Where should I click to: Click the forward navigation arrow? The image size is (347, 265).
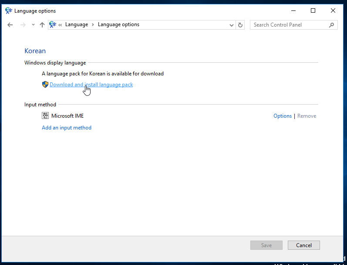point(23,25)
